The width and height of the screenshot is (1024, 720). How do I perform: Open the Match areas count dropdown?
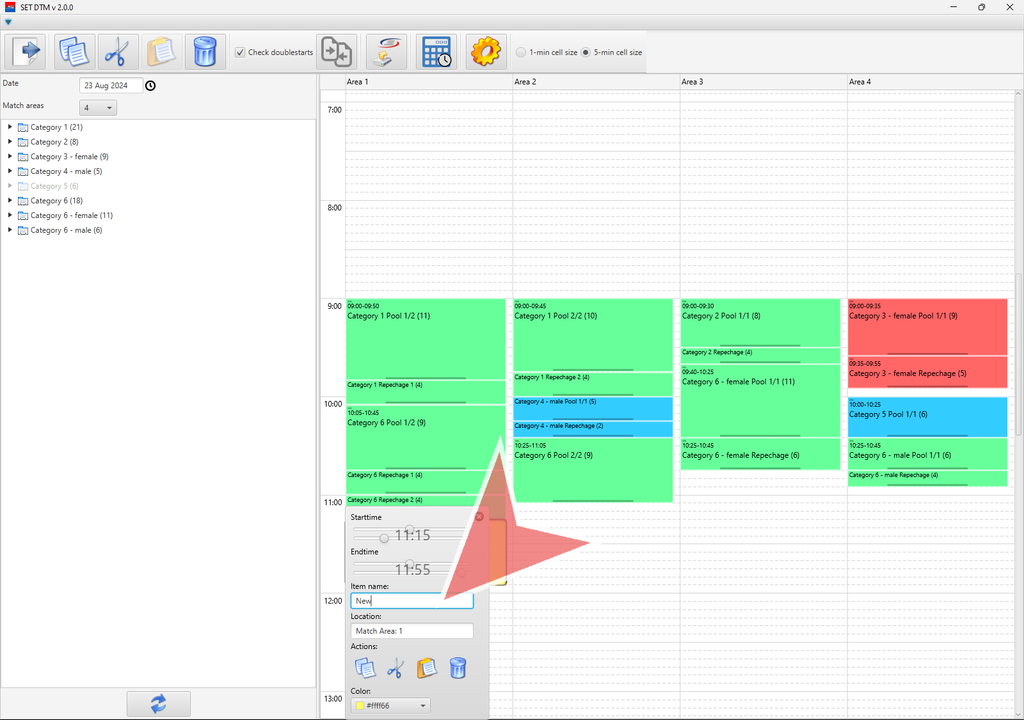[98, 108]
